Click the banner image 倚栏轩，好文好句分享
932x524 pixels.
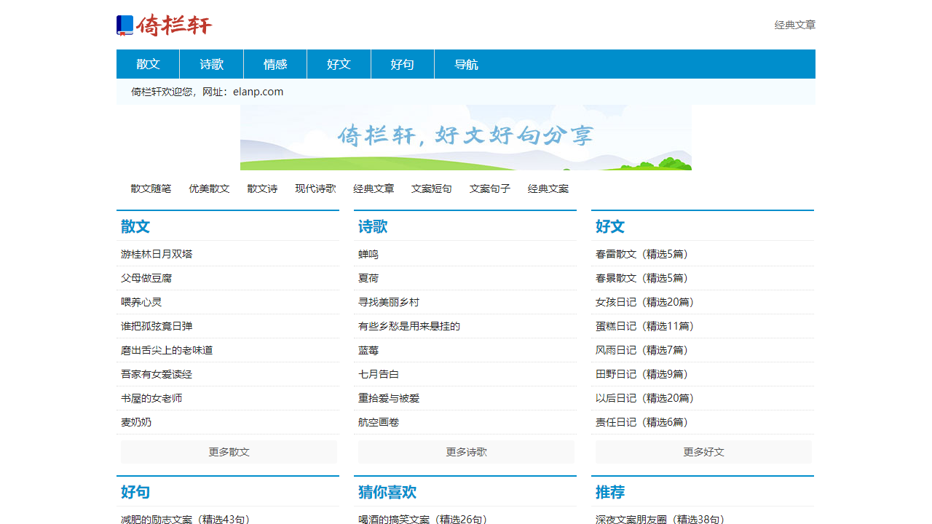[x=465, y=136]
